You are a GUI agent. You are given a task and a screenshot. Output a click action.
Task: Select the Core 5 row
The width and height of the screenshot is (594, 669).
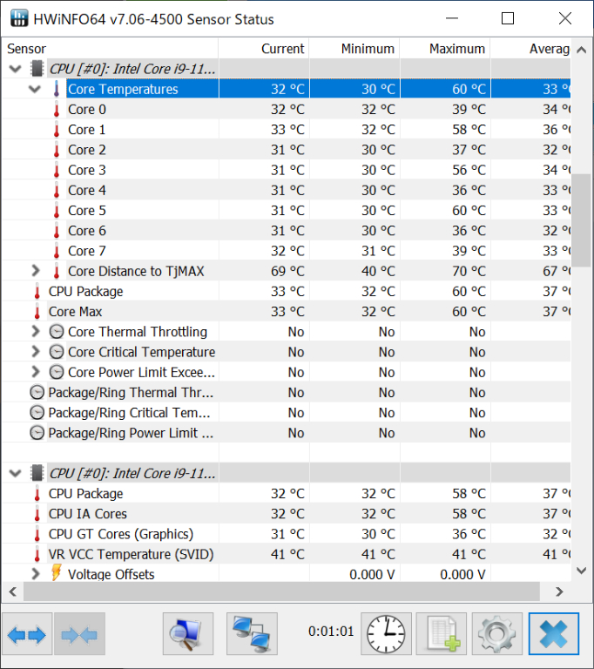click(287, 211)
